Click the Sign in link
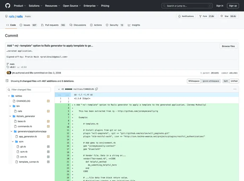Image resolution: width=244 pixels, height=181 pixels. click(220, 6)
